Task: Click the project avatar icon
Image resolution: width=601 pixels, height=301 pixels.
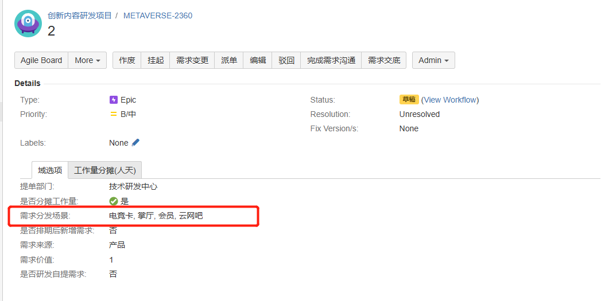Action: [x=28, y=24]
